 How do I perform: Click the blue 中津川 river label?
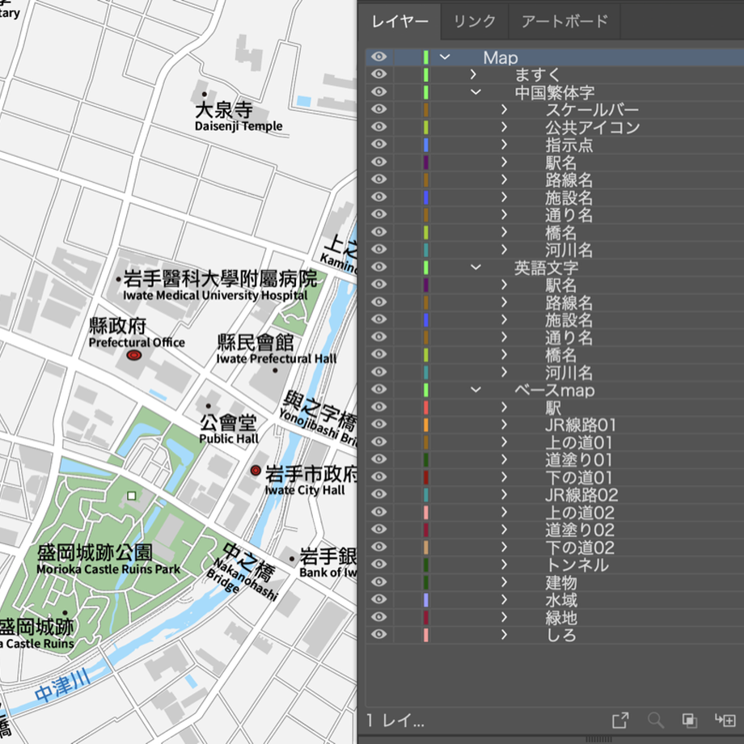[62, 687]
